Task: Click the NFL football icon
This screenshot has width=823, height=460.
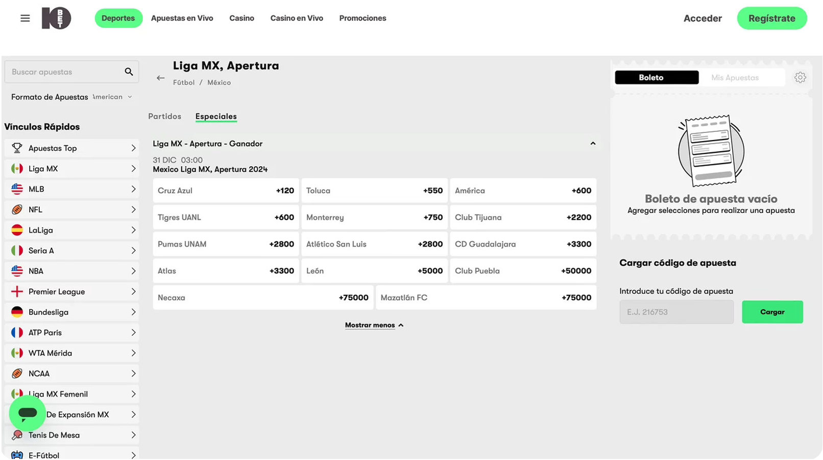Action: [x=17, y=210]
